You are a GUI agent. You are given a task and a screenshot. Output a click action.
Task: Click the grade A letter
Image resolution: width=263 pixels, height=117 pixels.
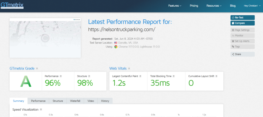[26, 81]
